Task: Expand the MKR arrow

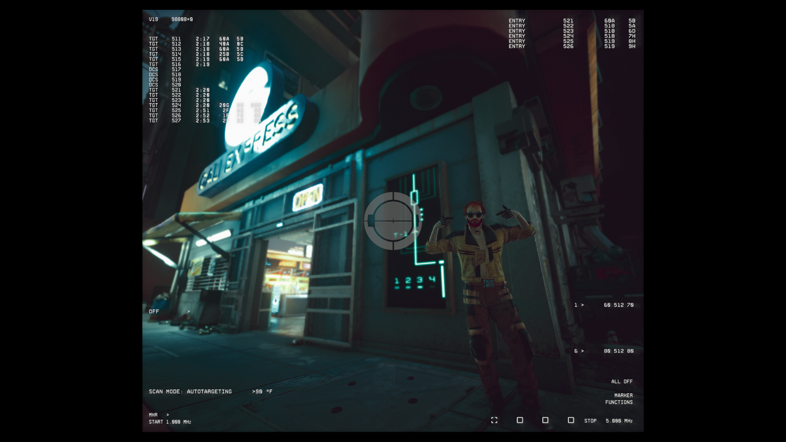Action: [168, 415]
